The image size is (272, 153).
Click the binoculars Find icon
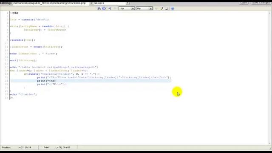[99, 8]
